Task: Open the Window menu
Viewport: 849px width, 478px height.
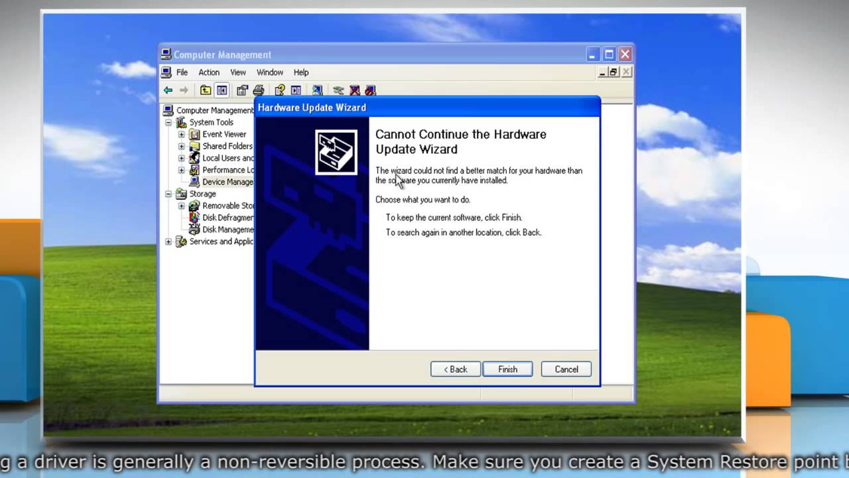Action: click(270, 72)
